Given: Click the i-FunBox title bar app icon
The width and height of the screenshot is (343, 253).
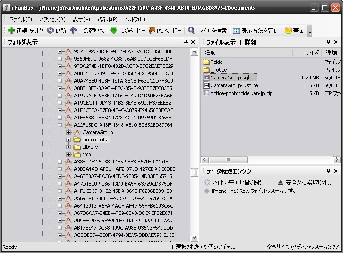Looking at the screenshot, I should [6, 8].
